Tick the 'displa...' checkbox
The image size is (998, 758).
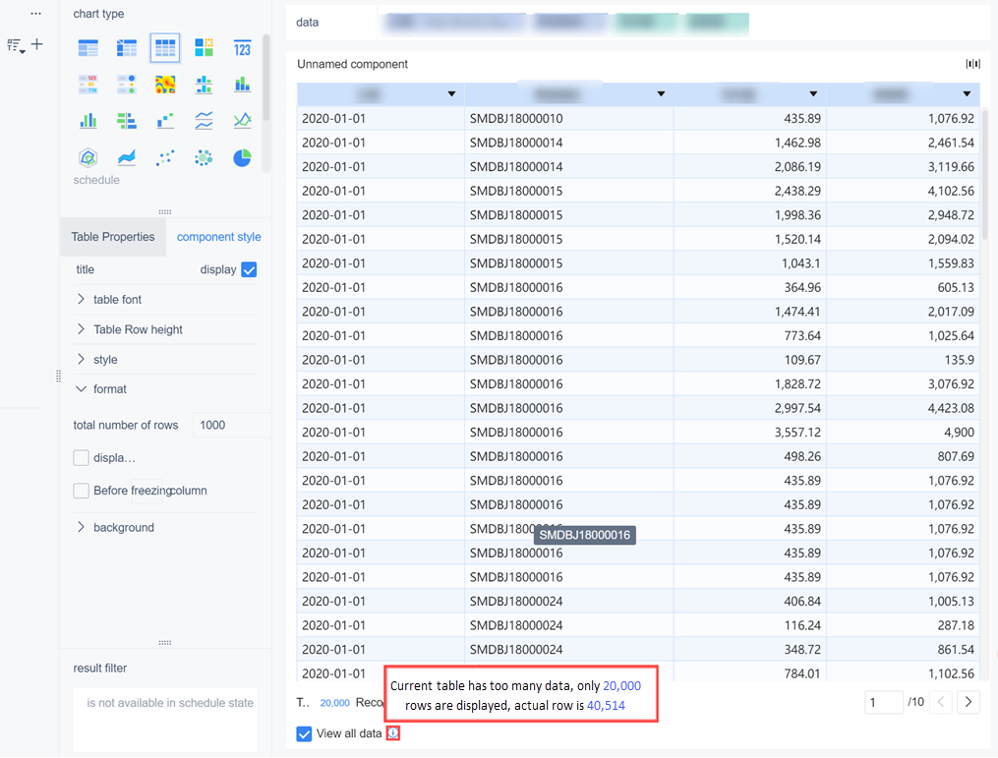click(81, 457)
